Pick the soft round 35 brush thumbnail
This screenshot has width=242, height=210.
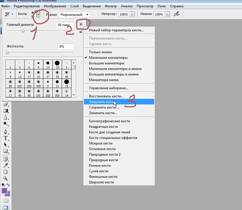pos(57,74)
